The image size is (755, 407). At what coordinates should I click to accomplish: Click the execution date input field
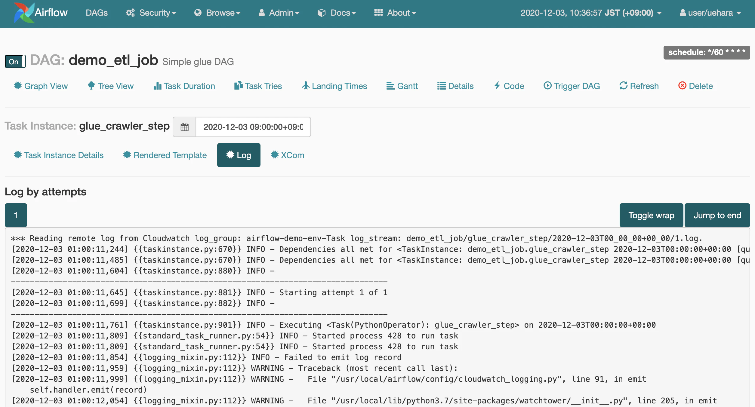(x=253, y=127)
